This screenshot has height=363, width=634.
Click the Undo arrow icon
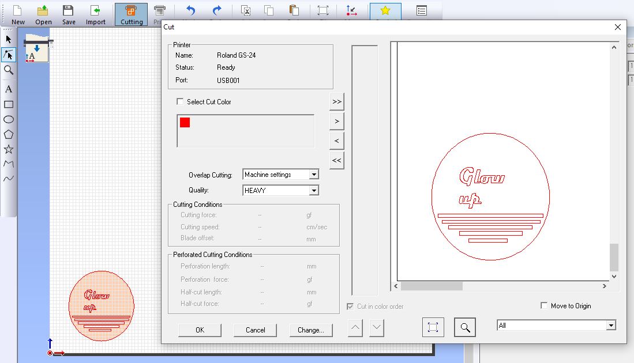(x=191, y=11)
